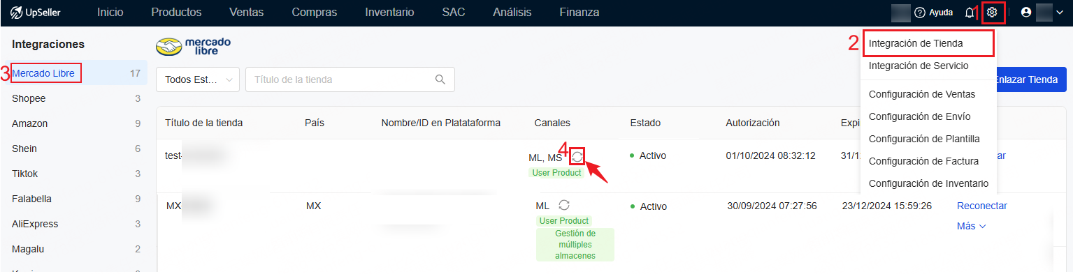Select AliExpress in Integraciones list
1073x274 pixels.
point(73,224)
